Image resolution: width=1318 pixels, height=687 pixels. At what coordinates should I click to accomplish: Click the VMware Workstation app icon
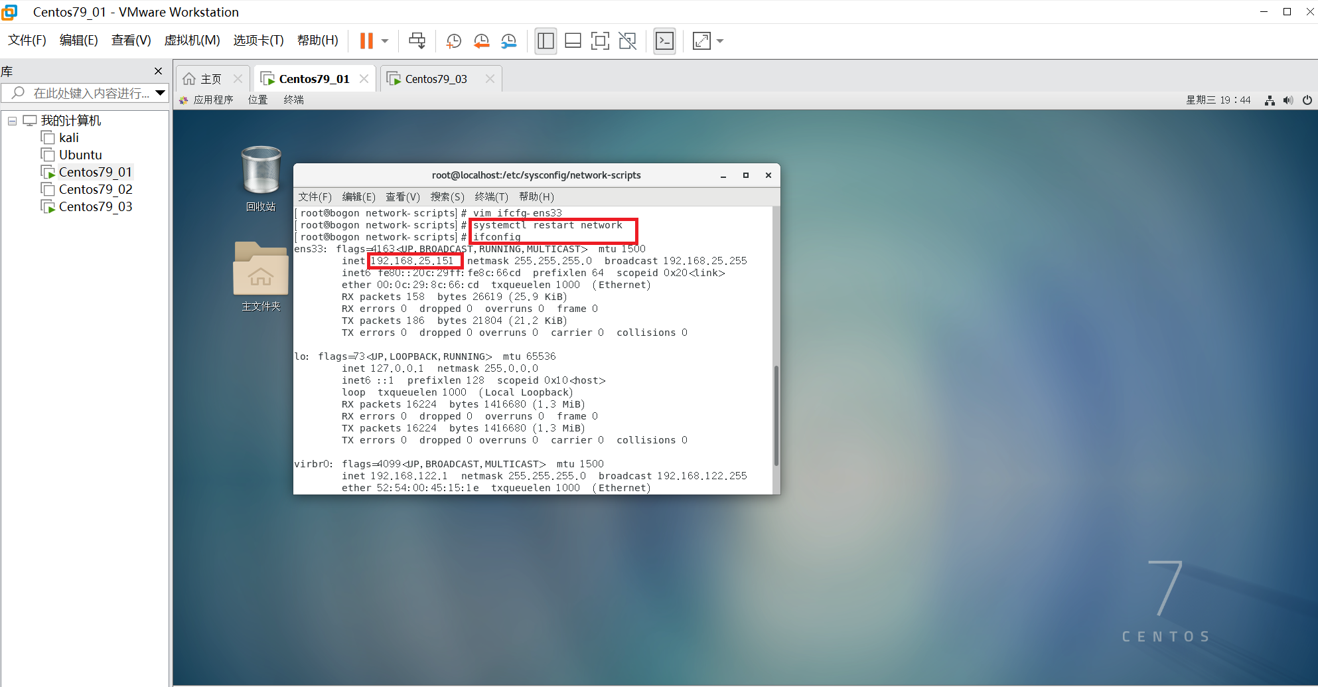click(x=10, y=12)
